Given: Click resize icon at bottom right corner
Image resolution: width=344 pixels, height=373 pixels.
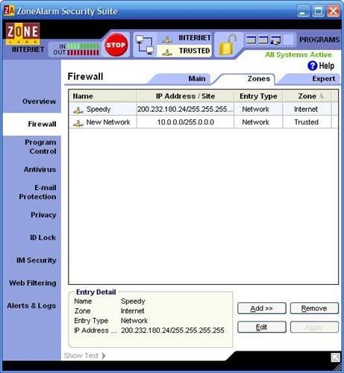Looking at the screenshot, I should [x=335, y=357].
